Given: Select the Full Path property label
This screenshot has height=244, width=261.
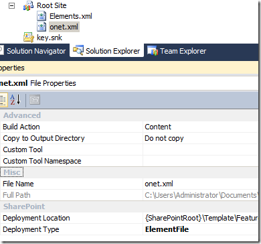Looking at the screenshot, I should coord(17,195).
